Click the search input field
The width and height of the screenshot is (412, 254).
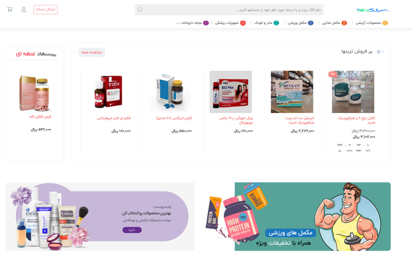pyautogui.click(x=229, y=10)
